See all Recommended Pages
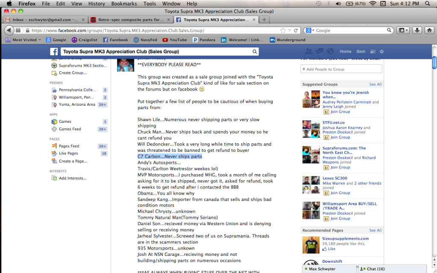This screenshot has height=273, width=437. (x=376, y=230)
